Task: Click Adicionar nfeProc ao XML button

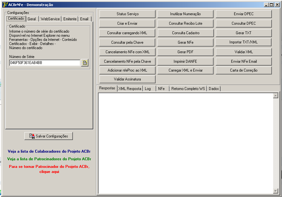Action: (x=127, y=70)
